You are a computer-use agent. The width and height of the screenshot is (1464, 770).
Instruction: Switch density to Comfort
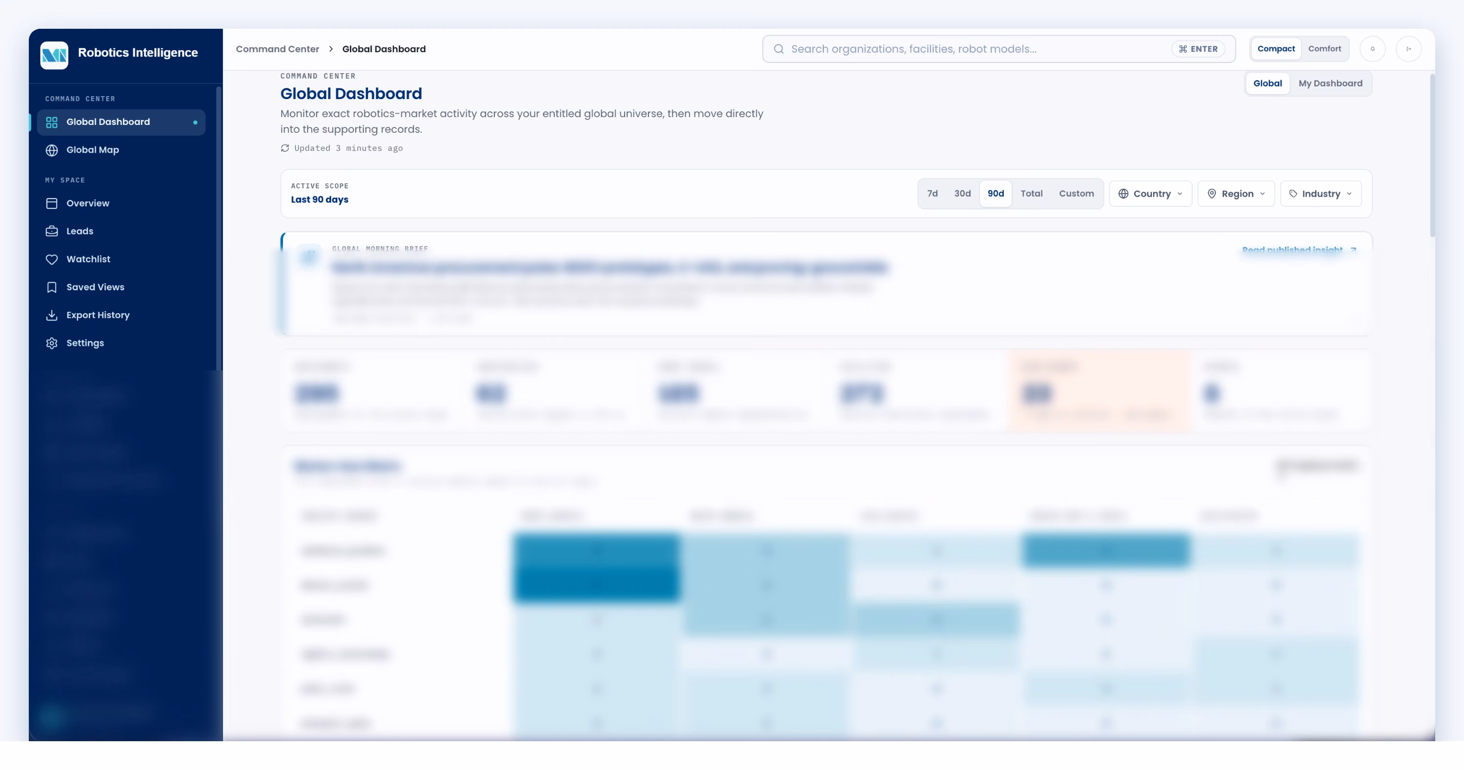(1324, 49)
